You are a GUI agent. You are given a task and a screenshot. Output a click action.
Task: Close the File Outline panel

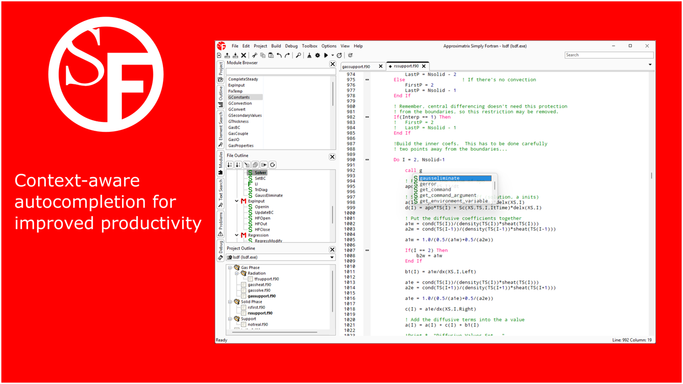point(332,157)
